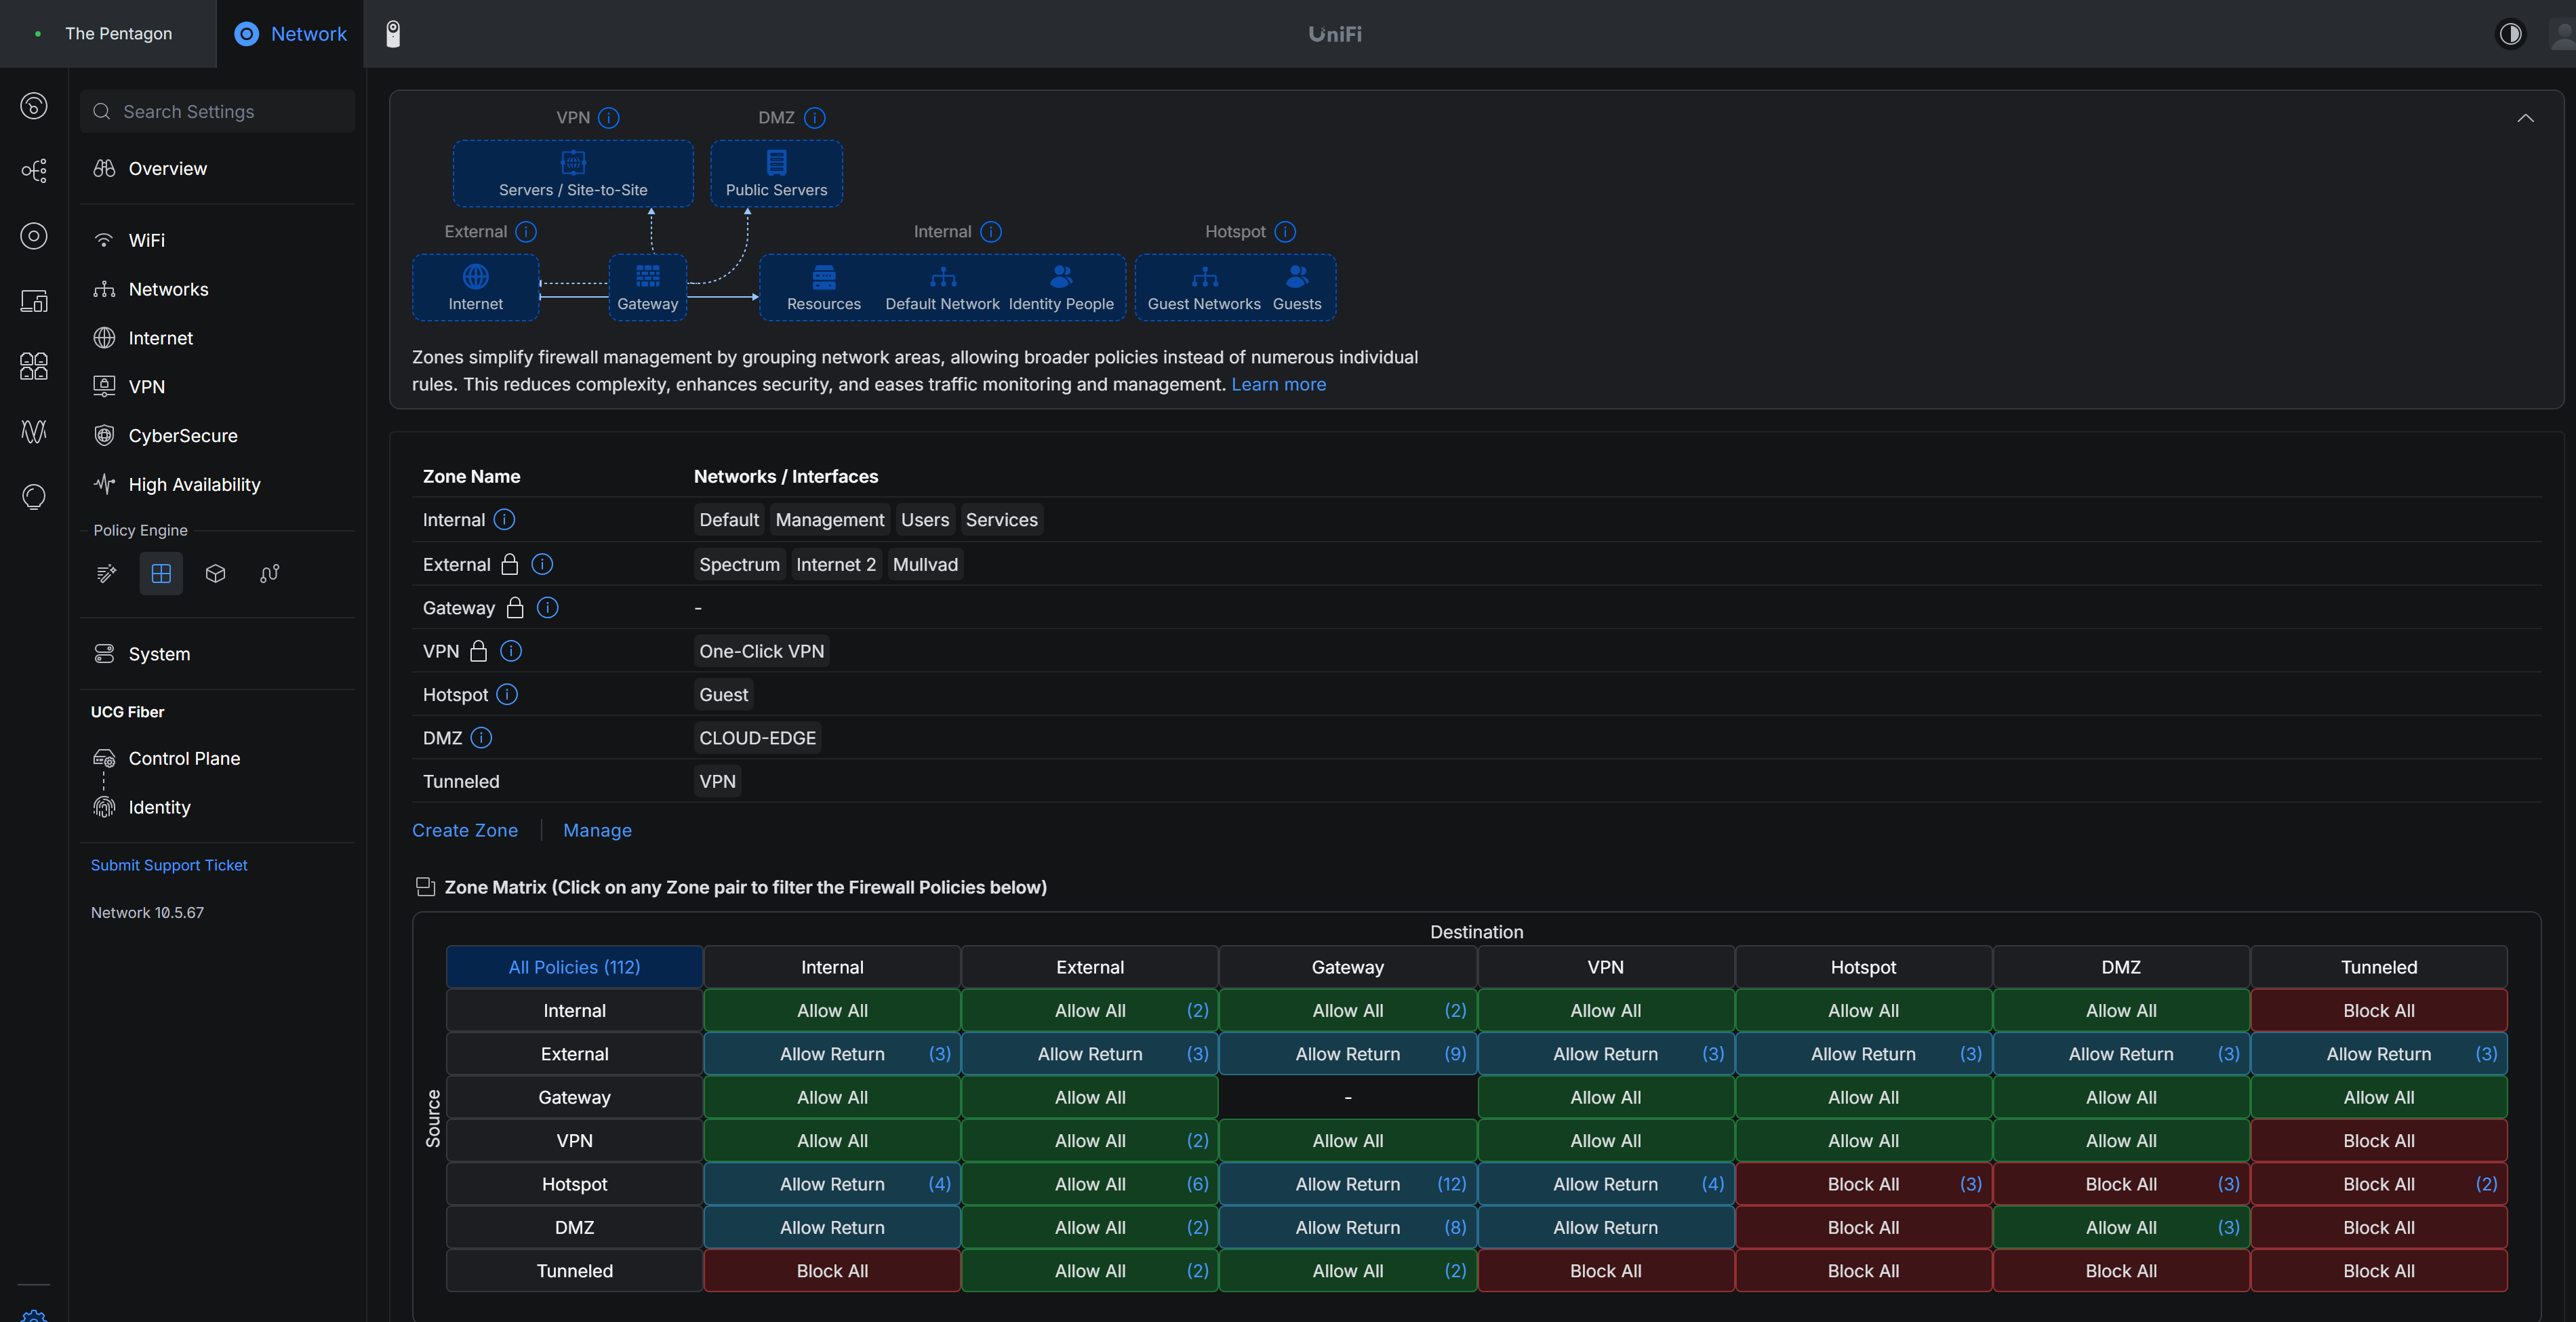The width and height of the screenshot is (2576, 1322).
Task: Click info icon beside DMZ zone name row
Action: click(481, 738)
